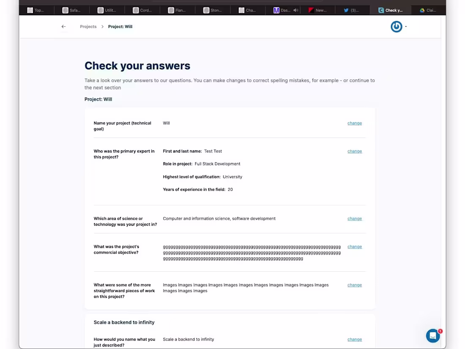Screen dimensions: 465x349
Task: Click the 'Scale a backend to infinity' section title
Action: (124, 322)
